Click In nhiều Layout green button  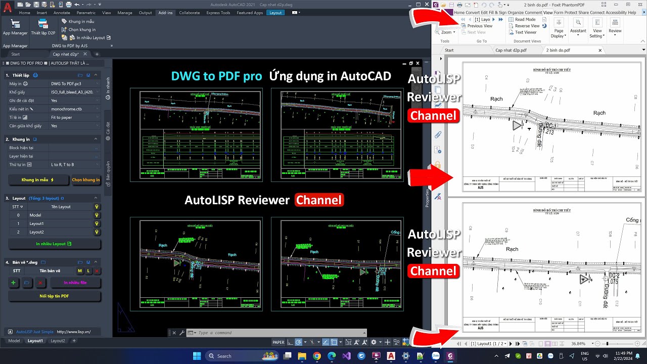pyautogui.click(x=55, y=244)
